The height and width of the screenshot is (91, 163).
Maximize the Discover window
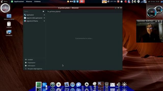click(118, 8)
